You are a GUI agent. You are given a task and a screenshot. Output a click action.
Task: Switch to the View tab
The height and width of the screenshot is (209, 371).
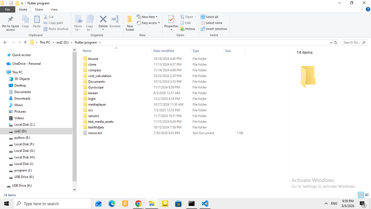[54, 10]
